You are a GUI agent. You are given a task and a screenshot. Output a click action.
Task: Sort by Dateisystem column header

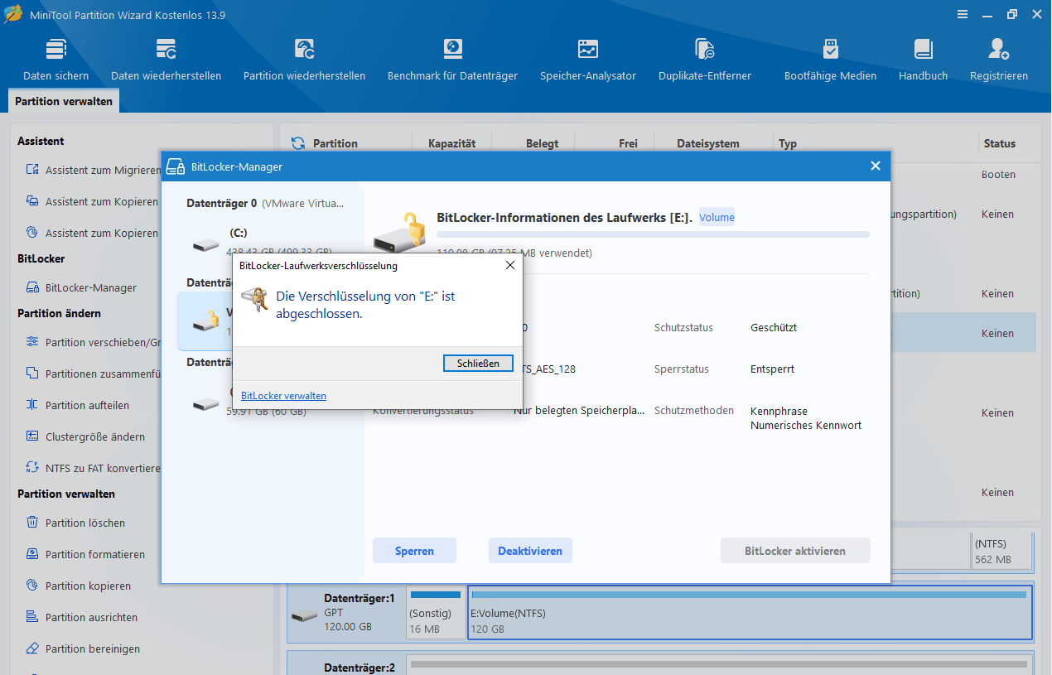[x=707, y=143]
